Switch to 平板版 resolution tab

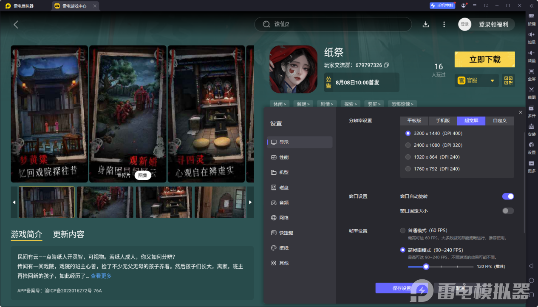coord(414,121)
